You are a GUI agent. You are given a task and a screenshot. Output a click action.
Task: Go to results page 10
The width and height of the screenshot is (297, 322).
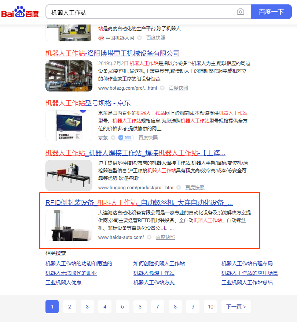(210, 307)
